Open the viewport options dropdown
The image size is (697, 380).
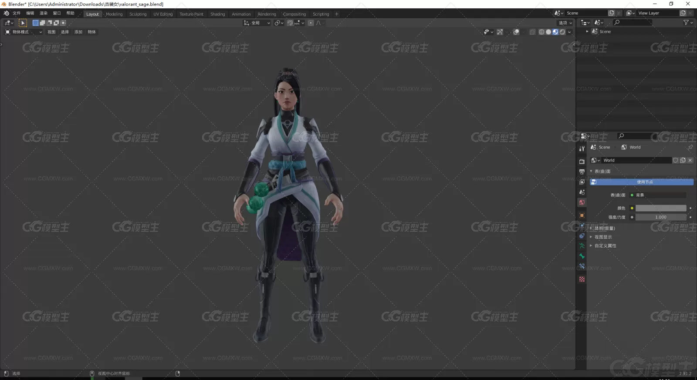click(565, 23)
